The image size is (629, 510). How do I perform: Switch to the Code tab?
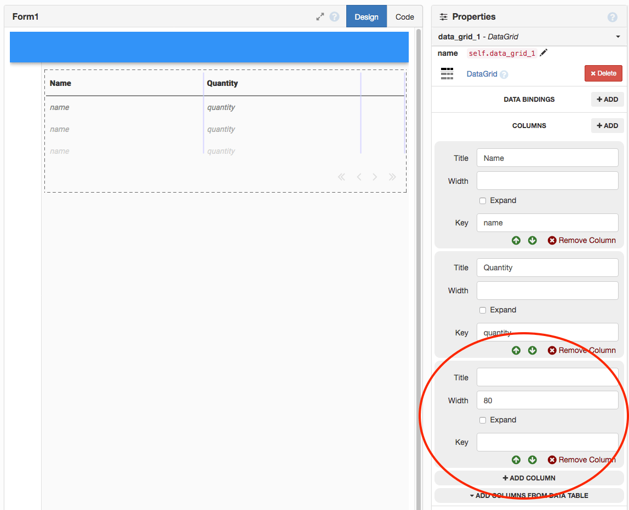coord(404,16)
